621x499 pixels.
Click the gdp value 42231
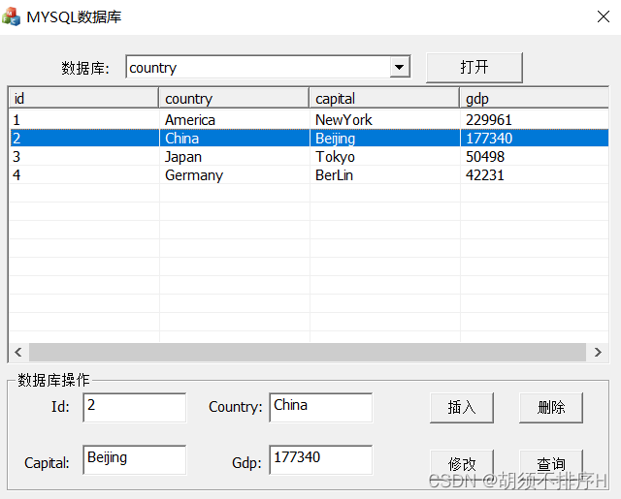pos(485,175)
